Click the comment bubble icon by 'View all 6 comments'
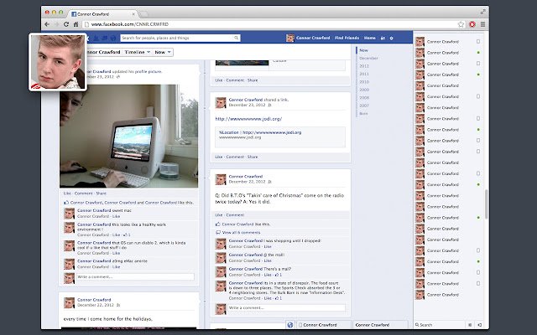This screenshot has height=335, width=537. click(x=218, y=233)
